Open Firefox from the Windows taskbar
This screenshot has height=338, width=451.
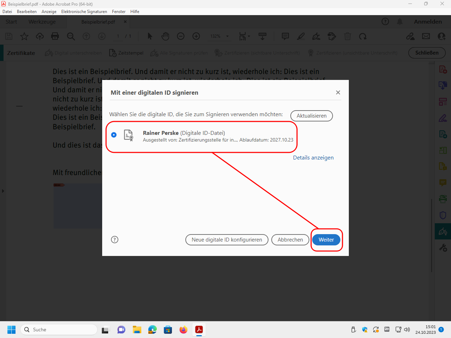pos(183,330)
